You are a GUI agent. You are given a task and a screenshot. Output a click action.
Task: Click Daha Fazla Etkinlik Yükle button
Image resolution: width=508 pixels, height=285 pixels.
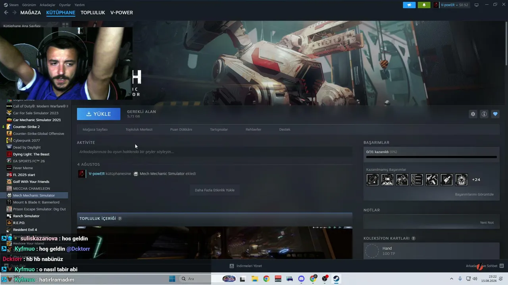[214, 190]
